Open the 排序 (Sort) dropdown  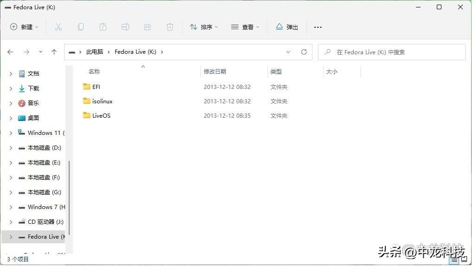[x=204, y=27]
